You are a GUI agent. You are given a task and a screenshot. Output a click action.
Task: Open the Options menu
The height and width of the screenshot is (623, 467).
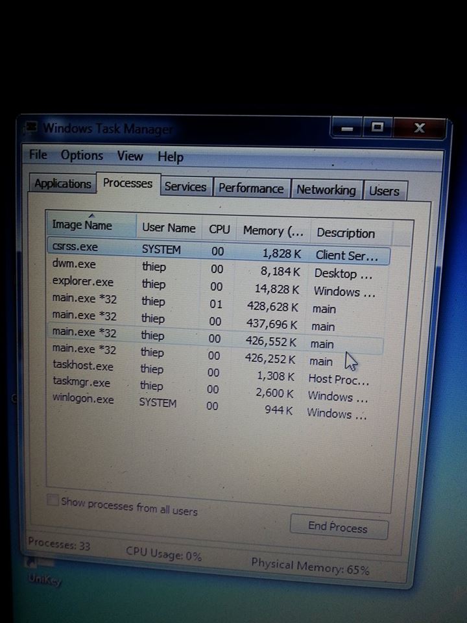pyautogui.click(x=82, y=156)
